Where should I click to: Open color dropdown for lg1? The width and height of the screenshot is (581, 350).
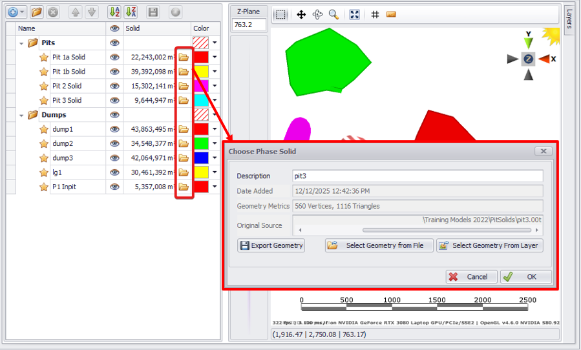tap(215, 172)
